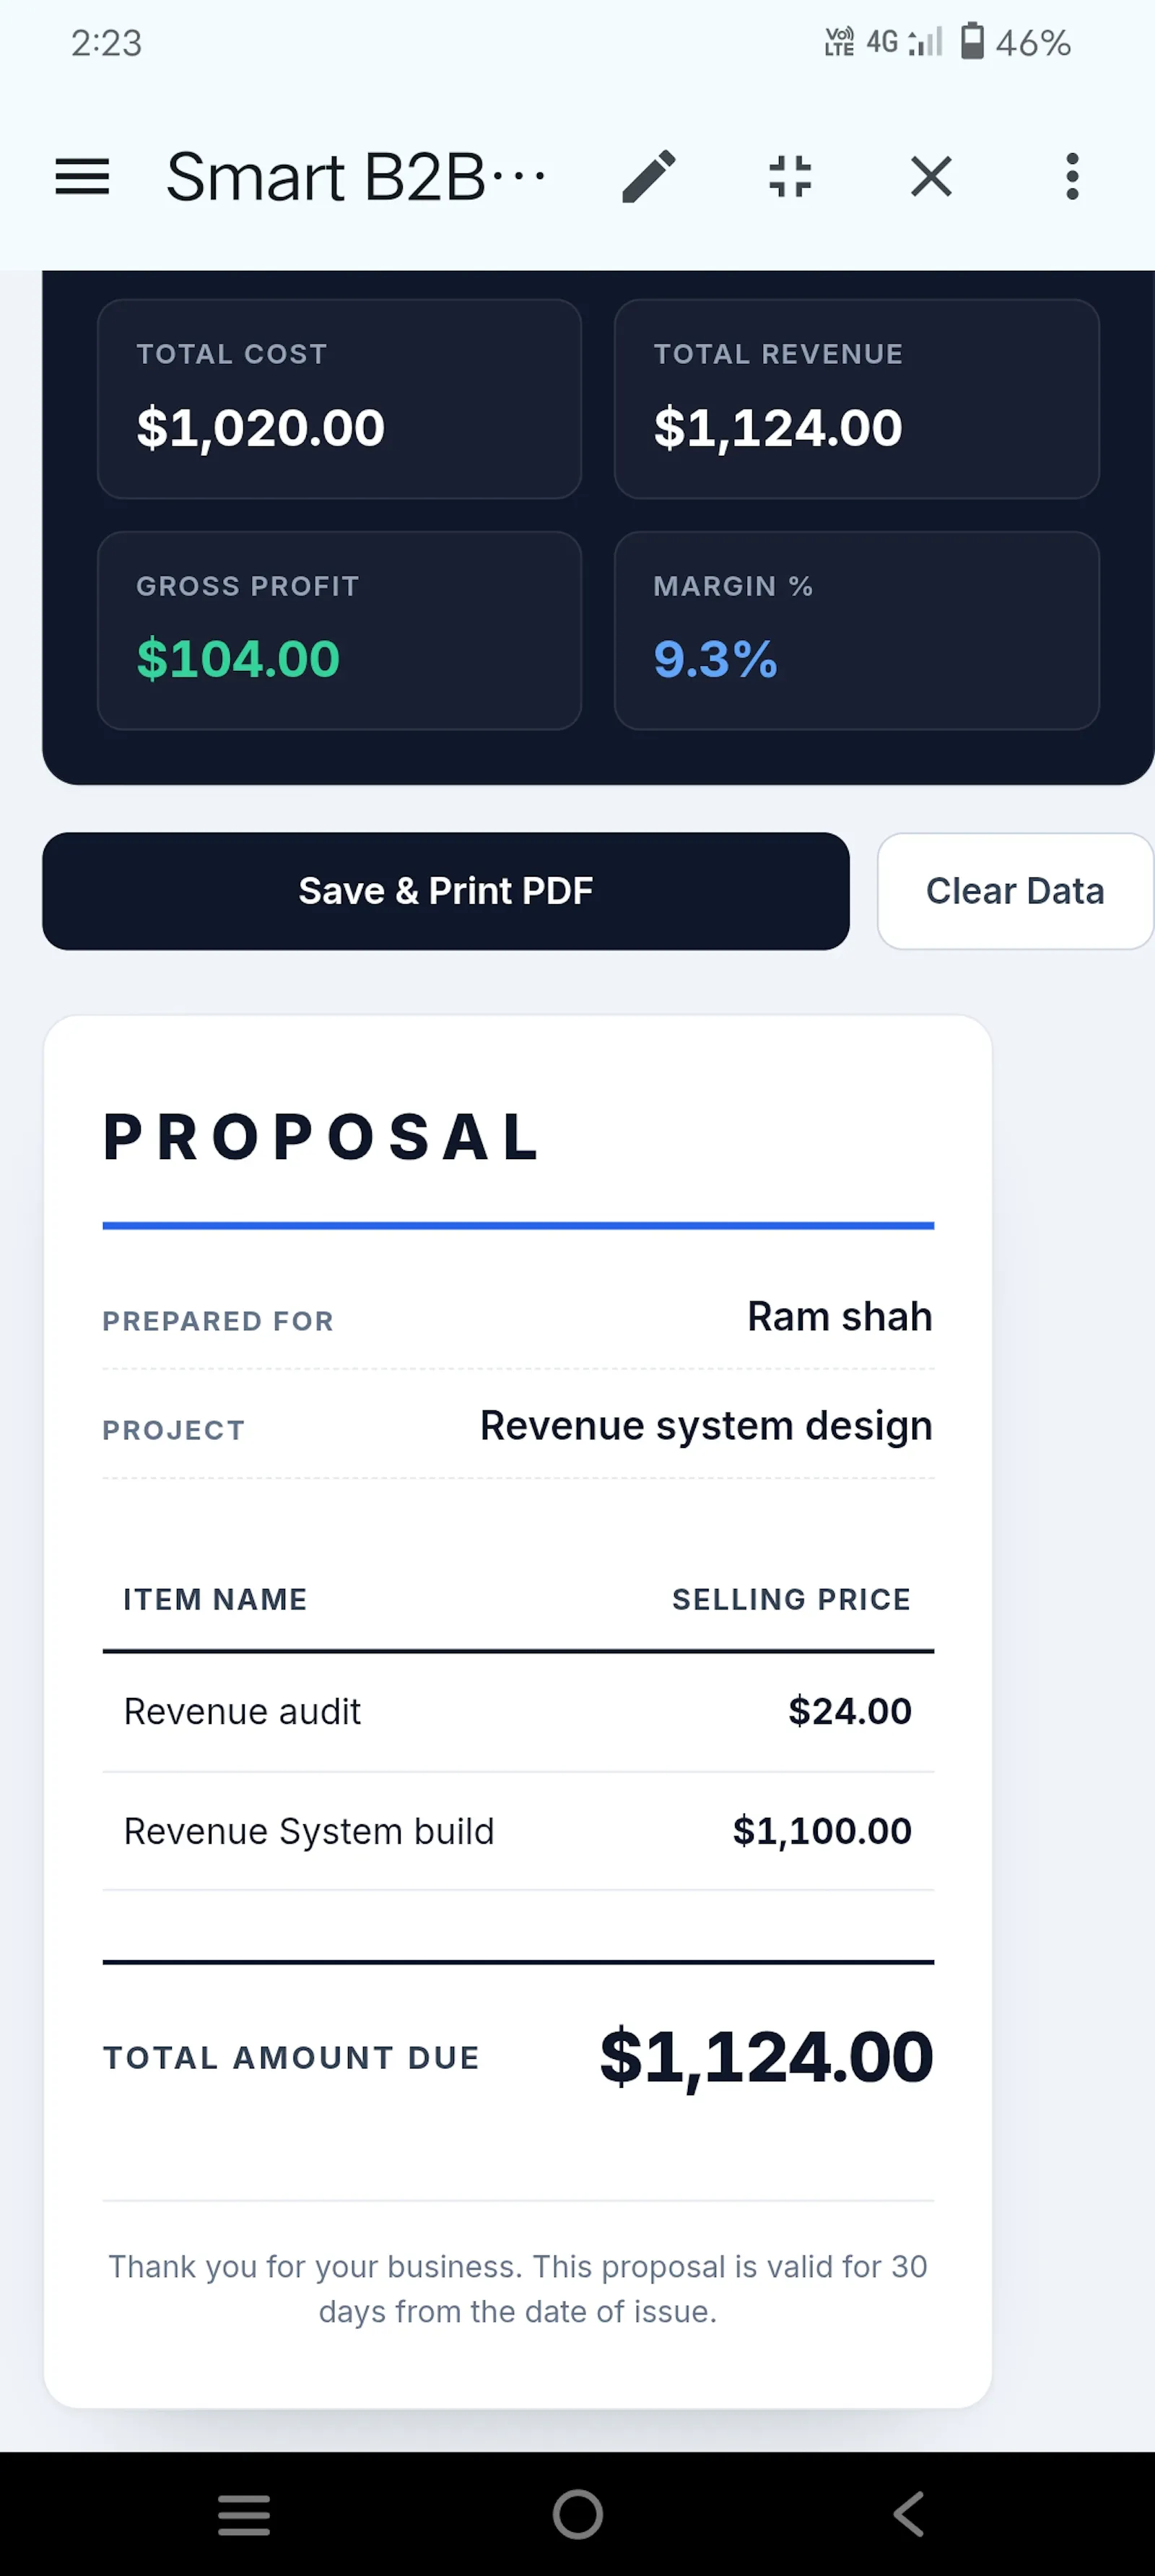Viewport: 1155px width, 2576px height.
Task: Open the hamburger navigation menu
Action: (82, 177)
